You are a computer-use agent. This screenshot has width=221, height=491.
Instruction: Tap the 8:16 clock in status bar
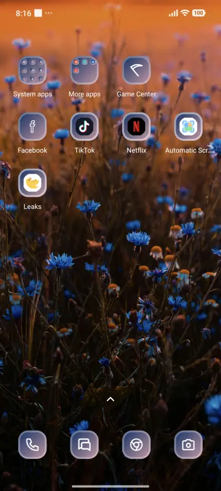click(x=23, y=13)
